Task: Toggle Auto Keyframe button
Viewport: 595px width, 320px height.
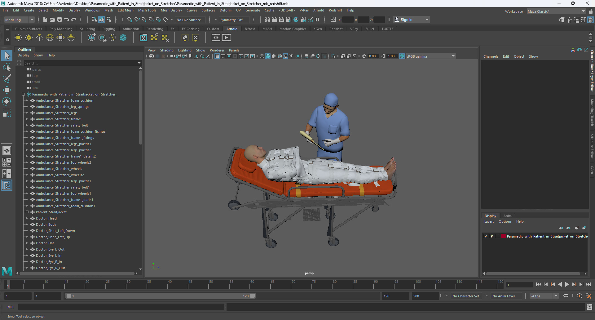Action: pyautogui.click(x=579, y=296)
